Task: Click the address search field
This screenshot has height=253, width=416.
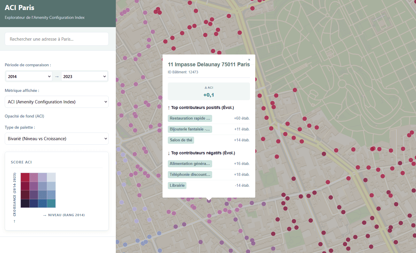Action: coord(56,39)
